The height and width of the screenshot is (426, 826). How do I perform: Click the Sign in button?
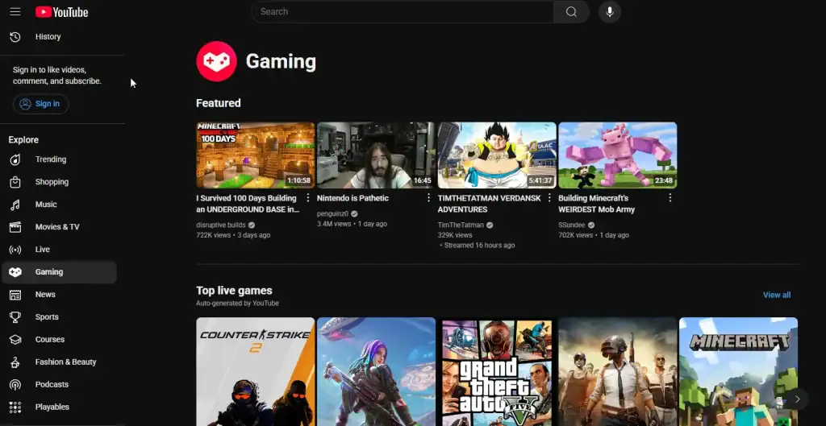pyautogui.click(x=40, y=104)
